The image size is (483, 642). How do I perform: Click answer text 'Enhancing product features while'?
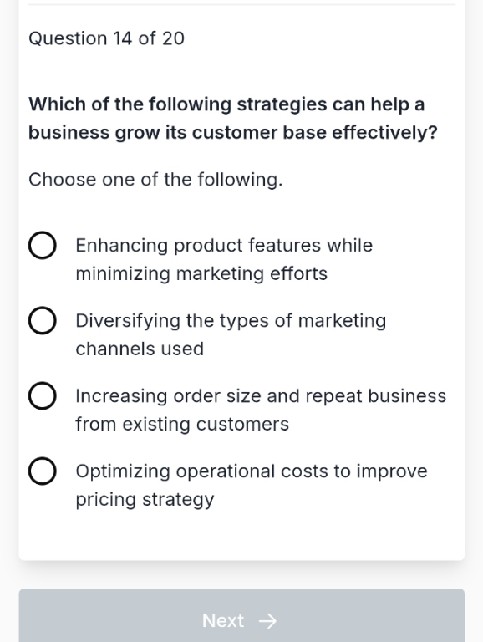click(x=224, y=246)
